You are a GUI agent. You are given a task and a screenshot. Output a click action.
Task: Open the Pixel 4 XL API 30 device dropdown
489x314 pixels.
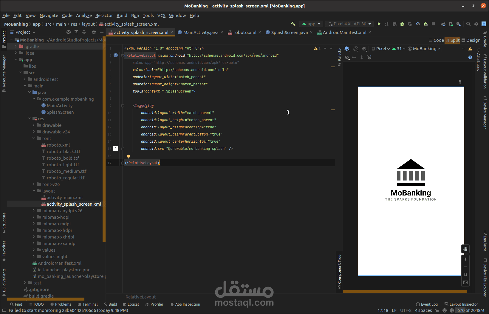coord(350,24)
